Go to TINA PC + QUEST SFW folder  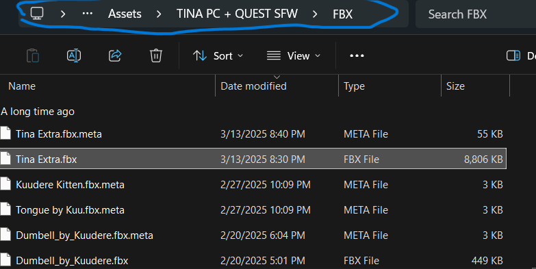coord(238,14)
